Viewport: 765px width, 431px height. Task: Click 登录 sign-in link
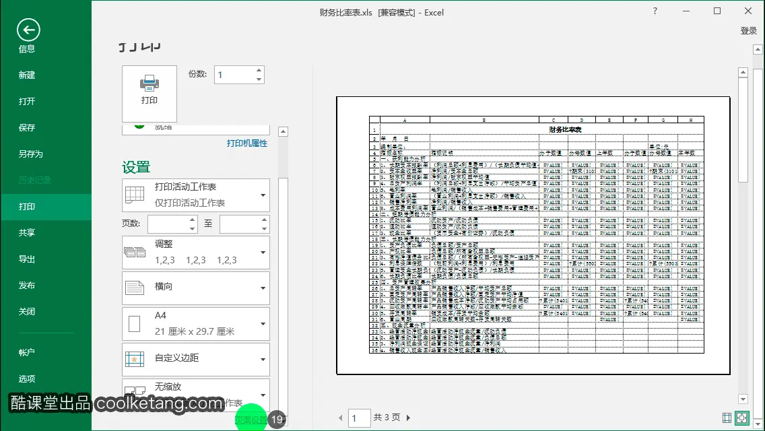pyautogui.click(x=748, y=31)
